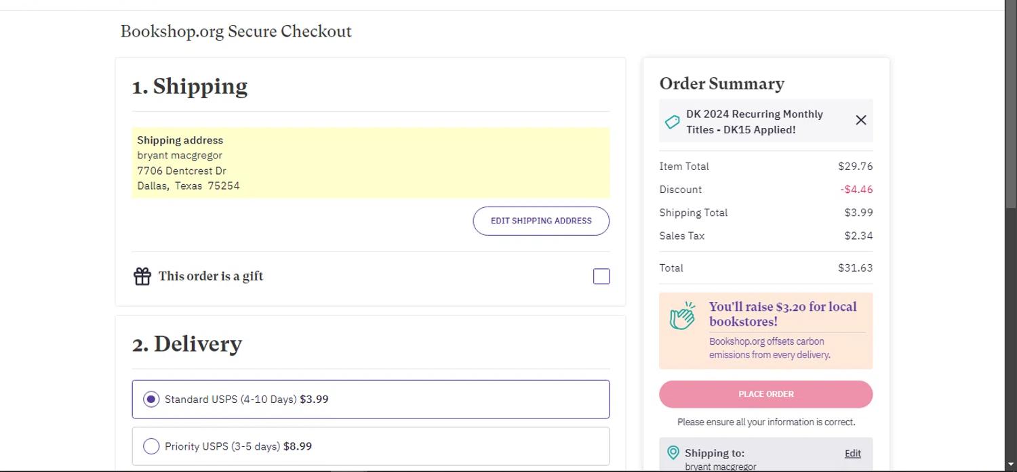Screen dimensions: 1017x472
Task: Click the location pin icon beside Shipping to
Action: (x=673, y=452)
